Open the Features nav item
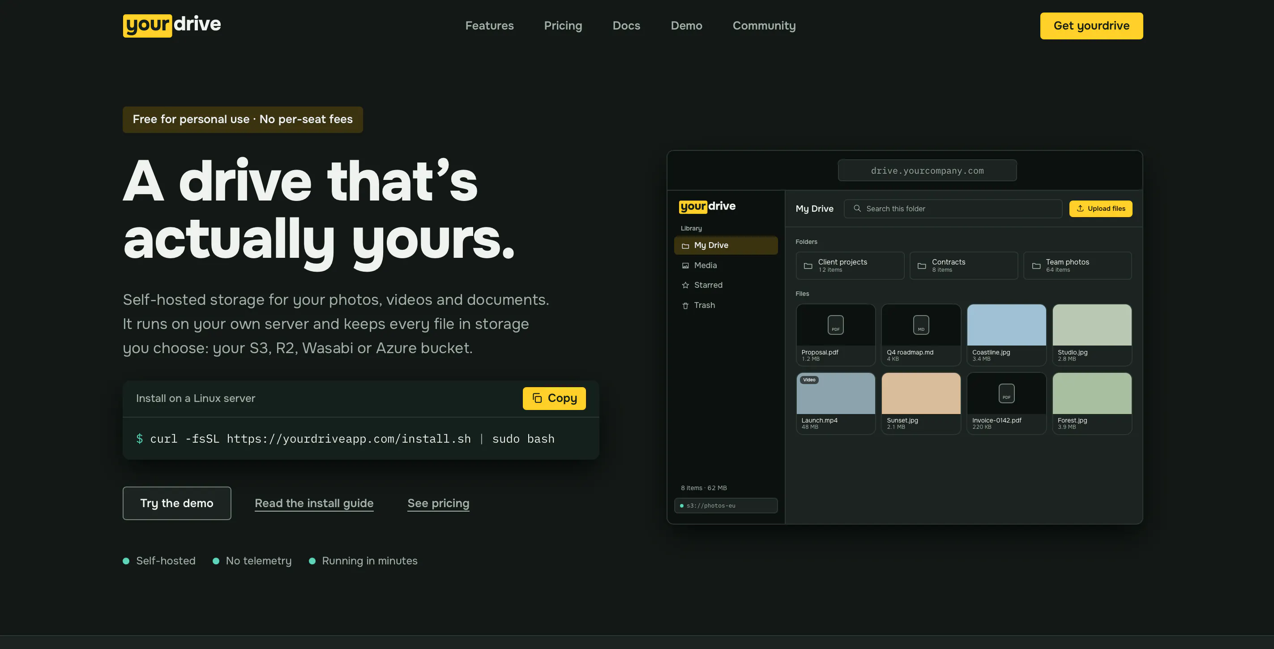The height and width of the screenshot is (649, 1274). 489,26
